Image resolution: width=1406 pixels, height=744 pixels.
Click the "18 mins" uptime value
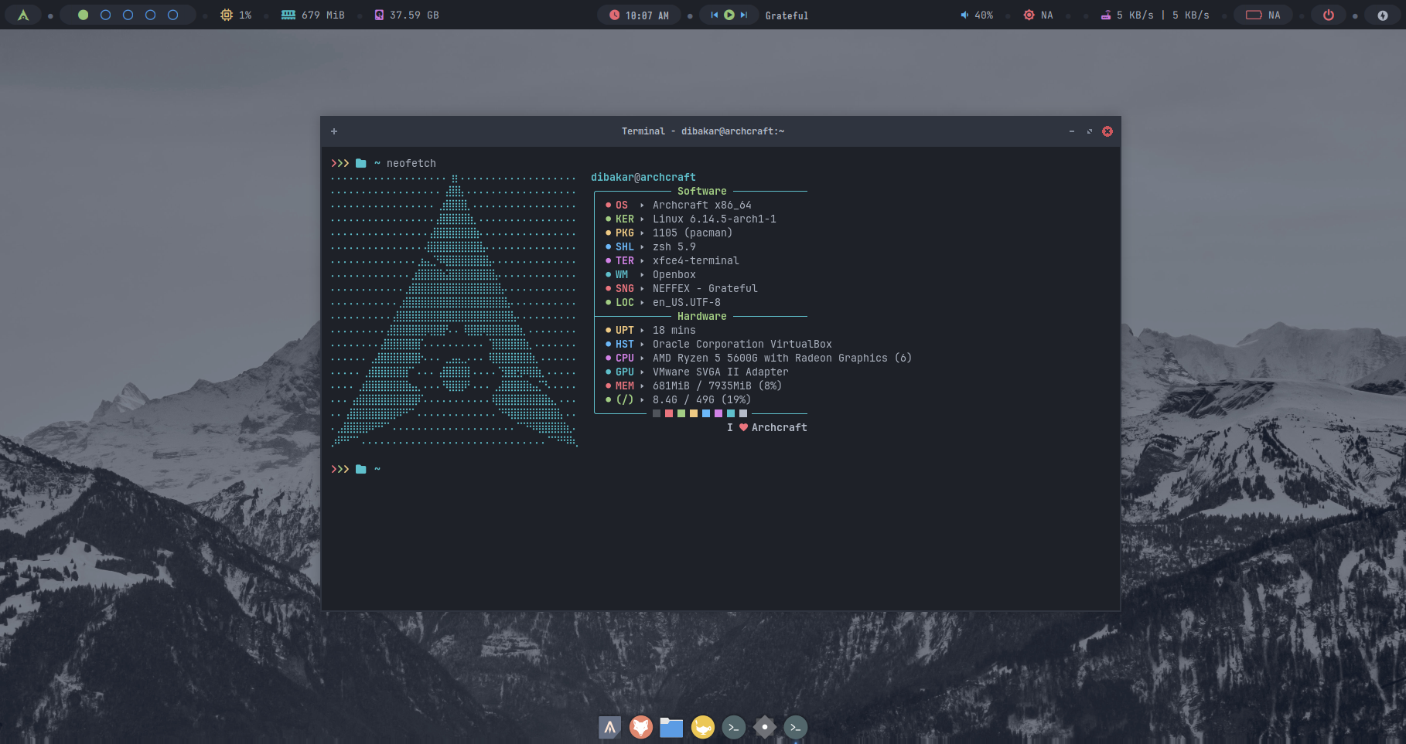coord(674,330)
